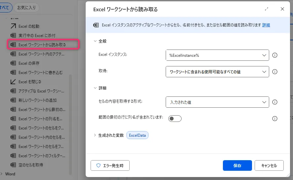The height and width of the screenshot is (180, 293).
Task: Select Excel ワークシートに書き込む action
Action: coord(40,72)
